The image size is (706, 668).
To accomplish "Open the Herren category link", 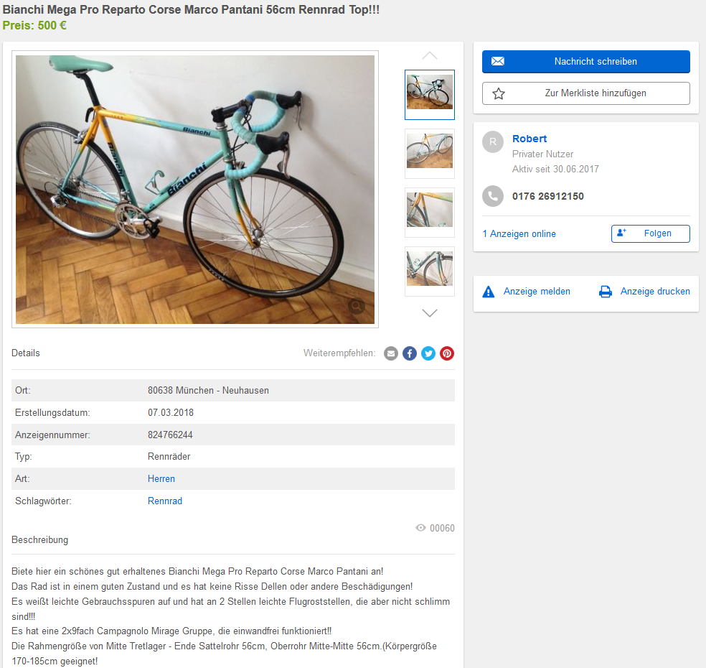I will (161, 478).
